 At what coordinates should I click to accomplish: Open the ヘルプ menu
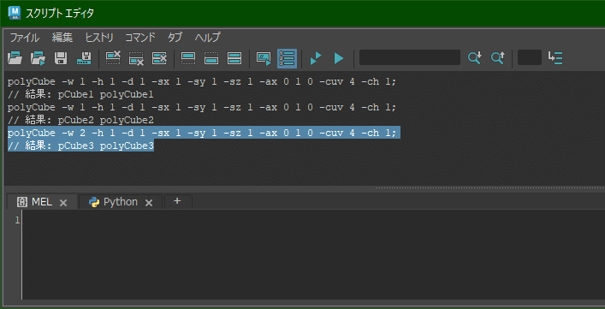tap(207, 38)
